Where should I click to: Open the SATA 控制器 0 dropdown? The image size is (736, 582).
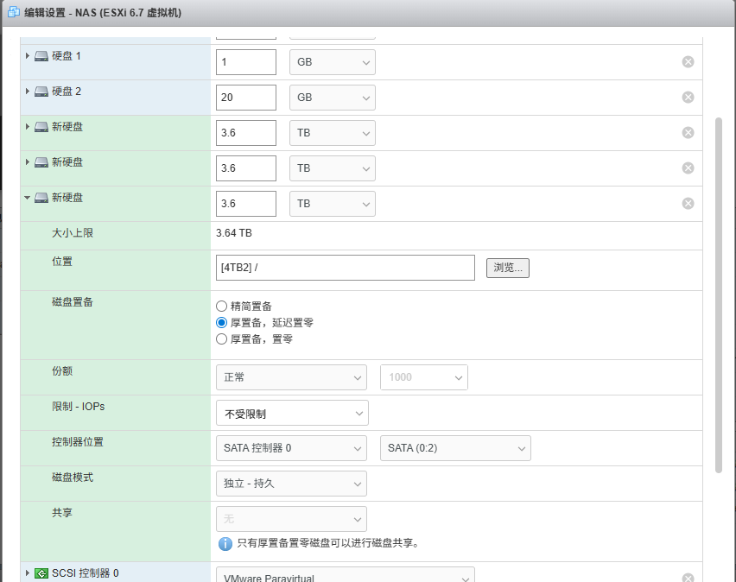click(x=291, y=448)
